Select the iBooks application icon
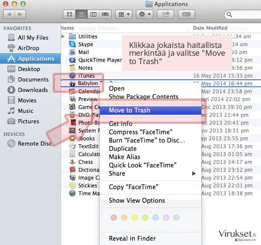This screenshot has width=261, height=245. point(72,138)
